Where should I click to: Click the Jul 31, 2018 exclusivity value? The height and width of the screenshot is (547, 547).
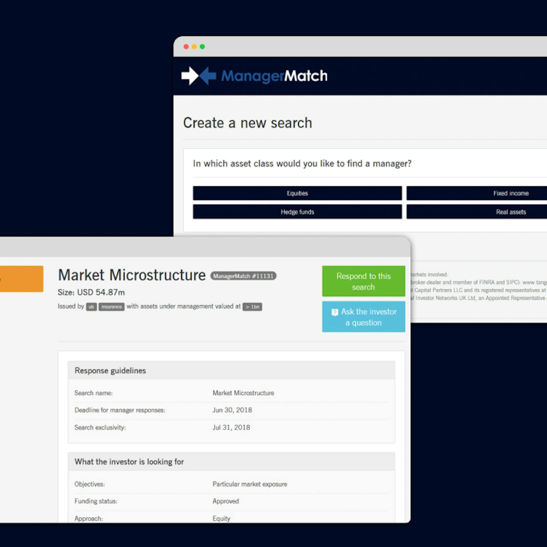[x=231, y=427]
